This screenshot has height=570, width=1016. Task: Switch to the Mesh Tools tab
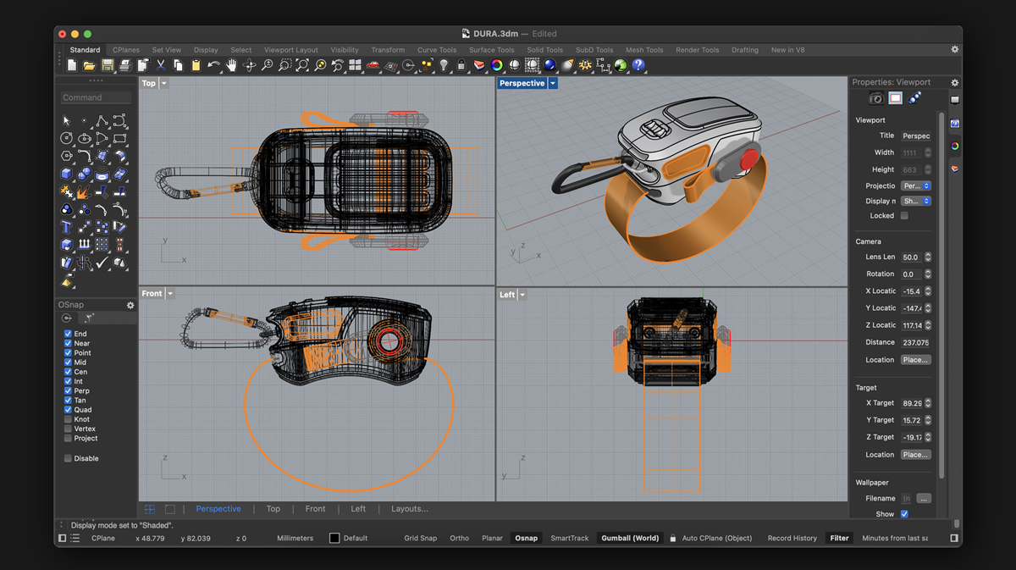pyautogui.click(x=644, y=50)
